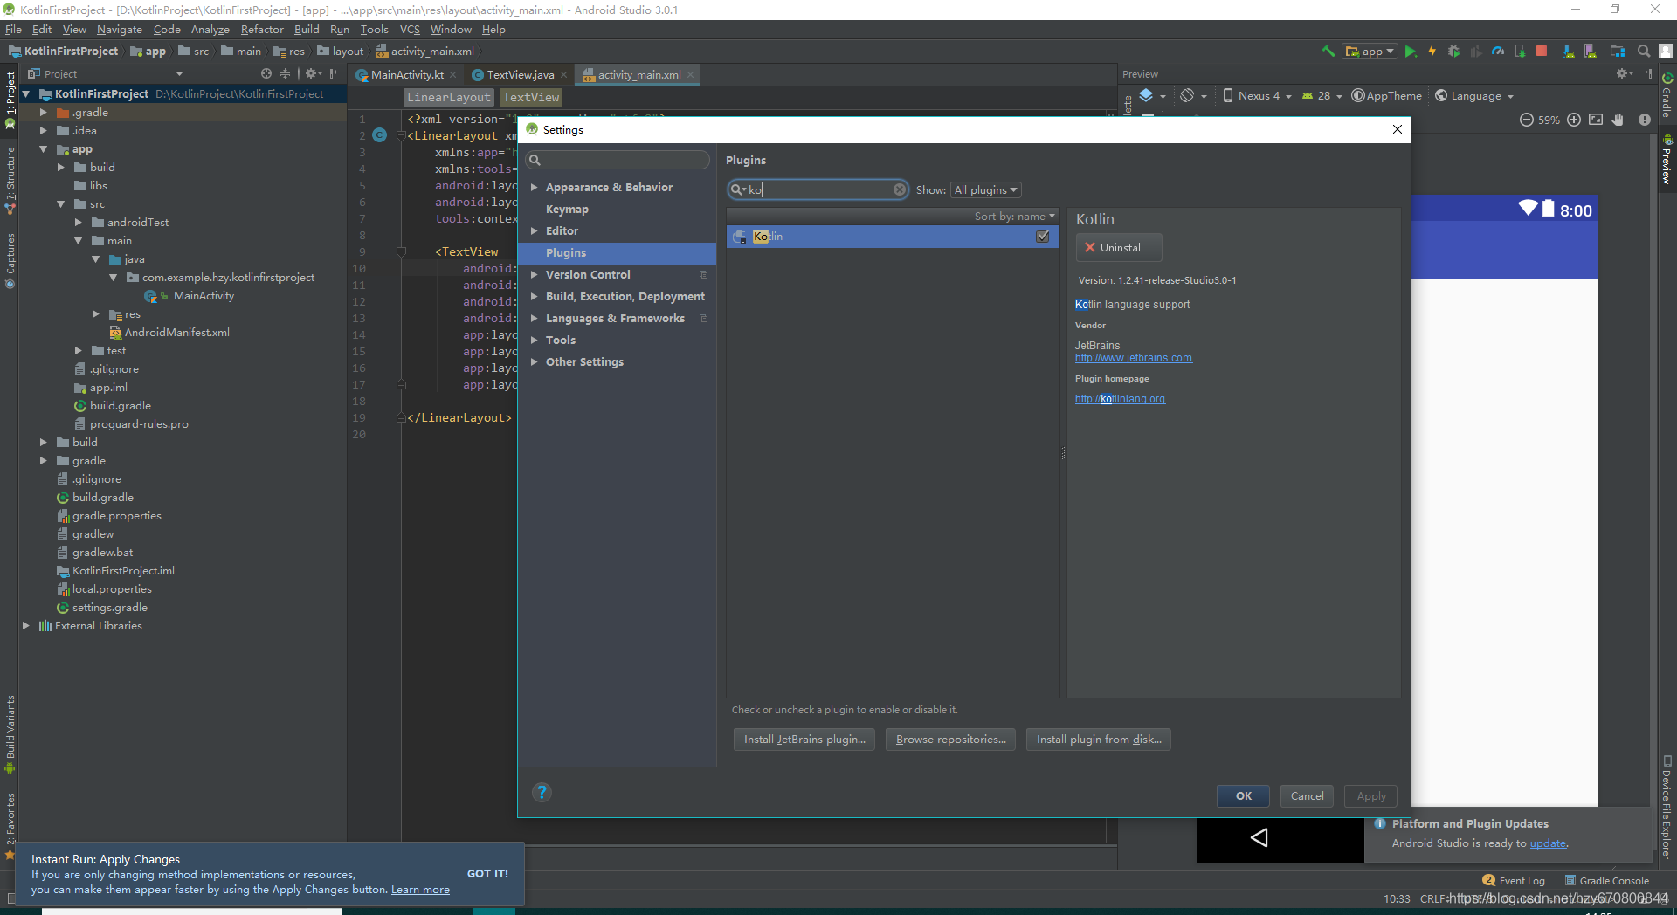Click Browse repositories button
This screenshot has height=915, width=1677.
950,740
